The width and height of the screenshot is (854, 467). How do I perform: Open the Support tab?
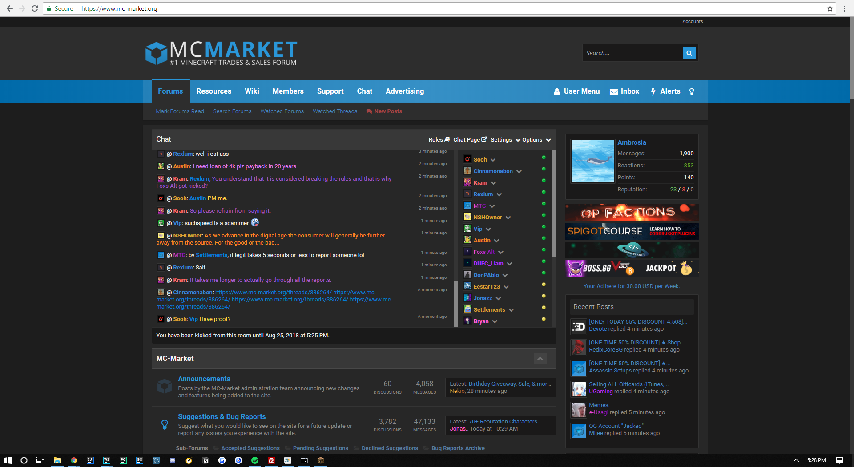(x=330, y=91)
